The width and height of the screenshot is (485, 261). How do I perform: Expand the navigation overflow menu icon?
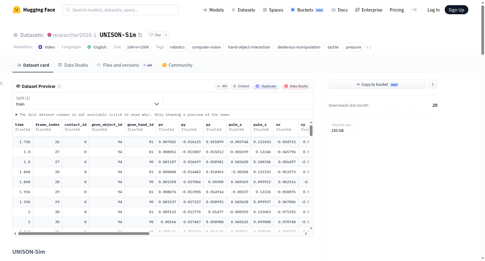[414, 10]
